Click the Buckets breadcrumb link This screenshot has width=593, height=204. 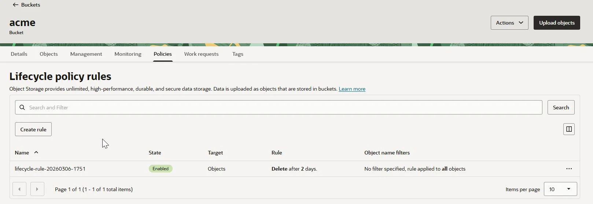tap(31, 5)
